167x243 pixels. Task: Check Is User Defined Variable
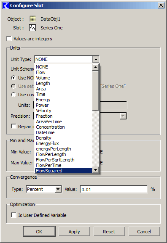pyautogui.click(x=13, y=215)
